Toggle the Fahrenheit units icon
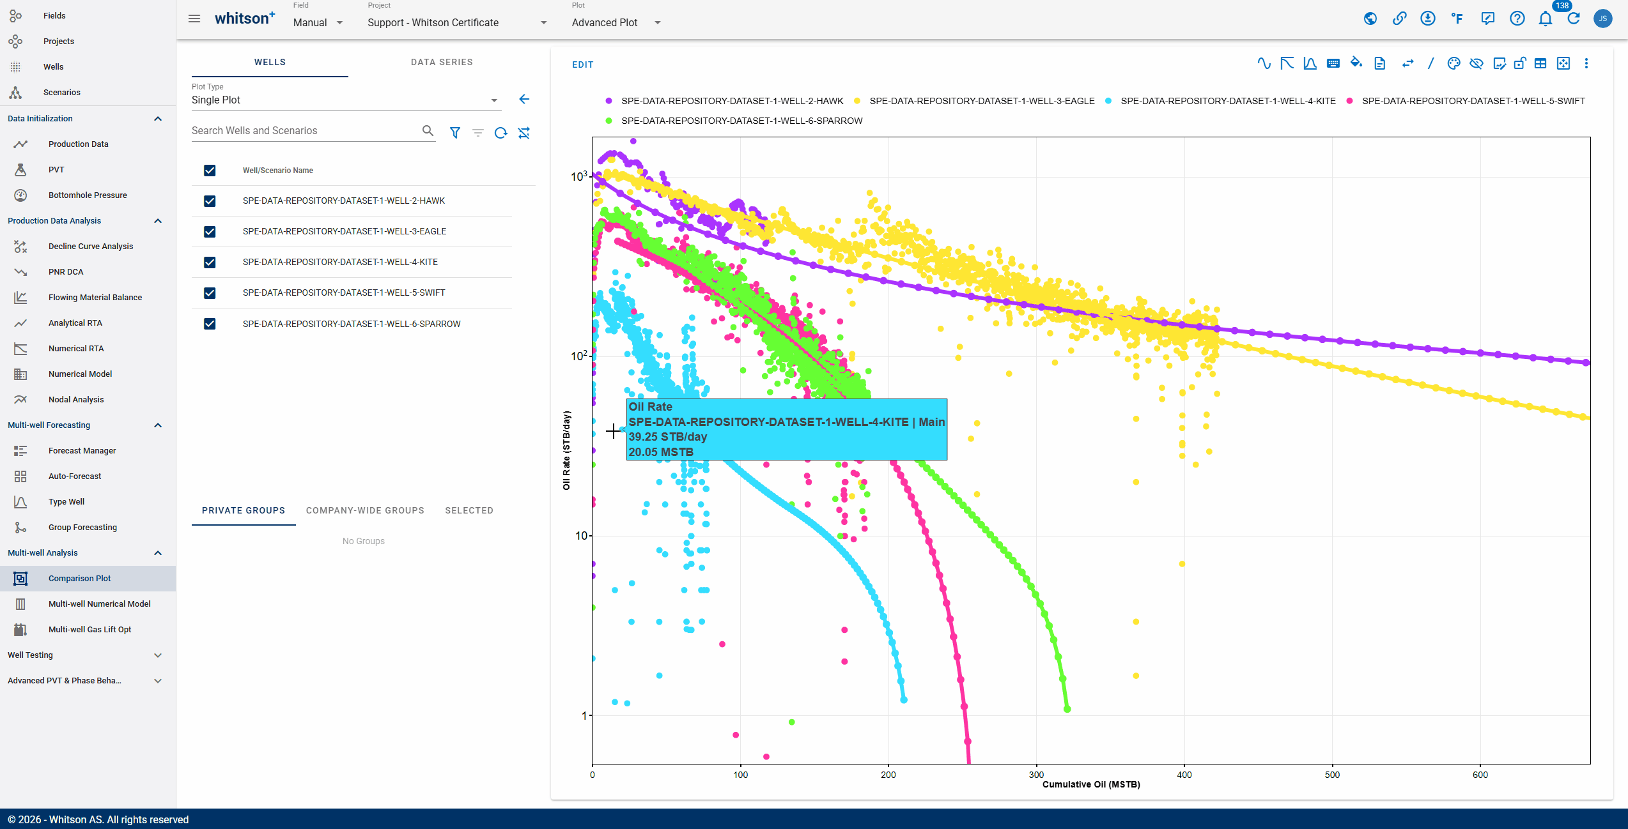Viewport: 1628px width, 829px height. (1457, 19)
